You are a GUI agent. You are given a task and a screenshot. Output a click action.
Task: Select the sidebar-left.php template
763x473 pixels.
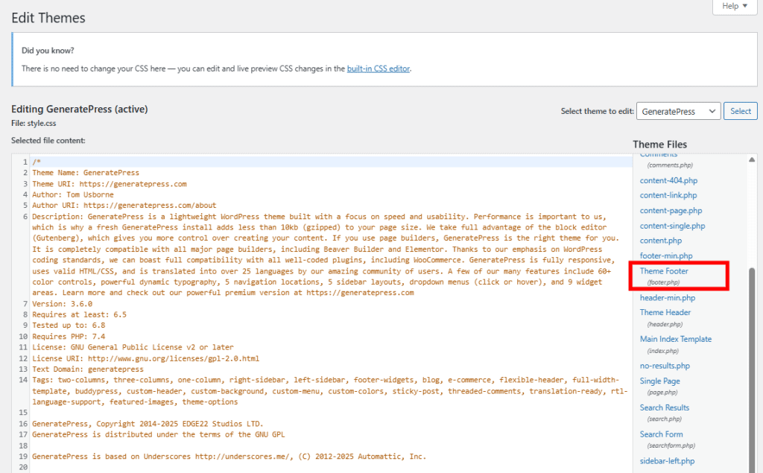click(x=666, y=460)
